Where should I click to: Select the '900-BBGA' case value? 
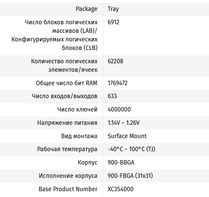tap(121, 162)
